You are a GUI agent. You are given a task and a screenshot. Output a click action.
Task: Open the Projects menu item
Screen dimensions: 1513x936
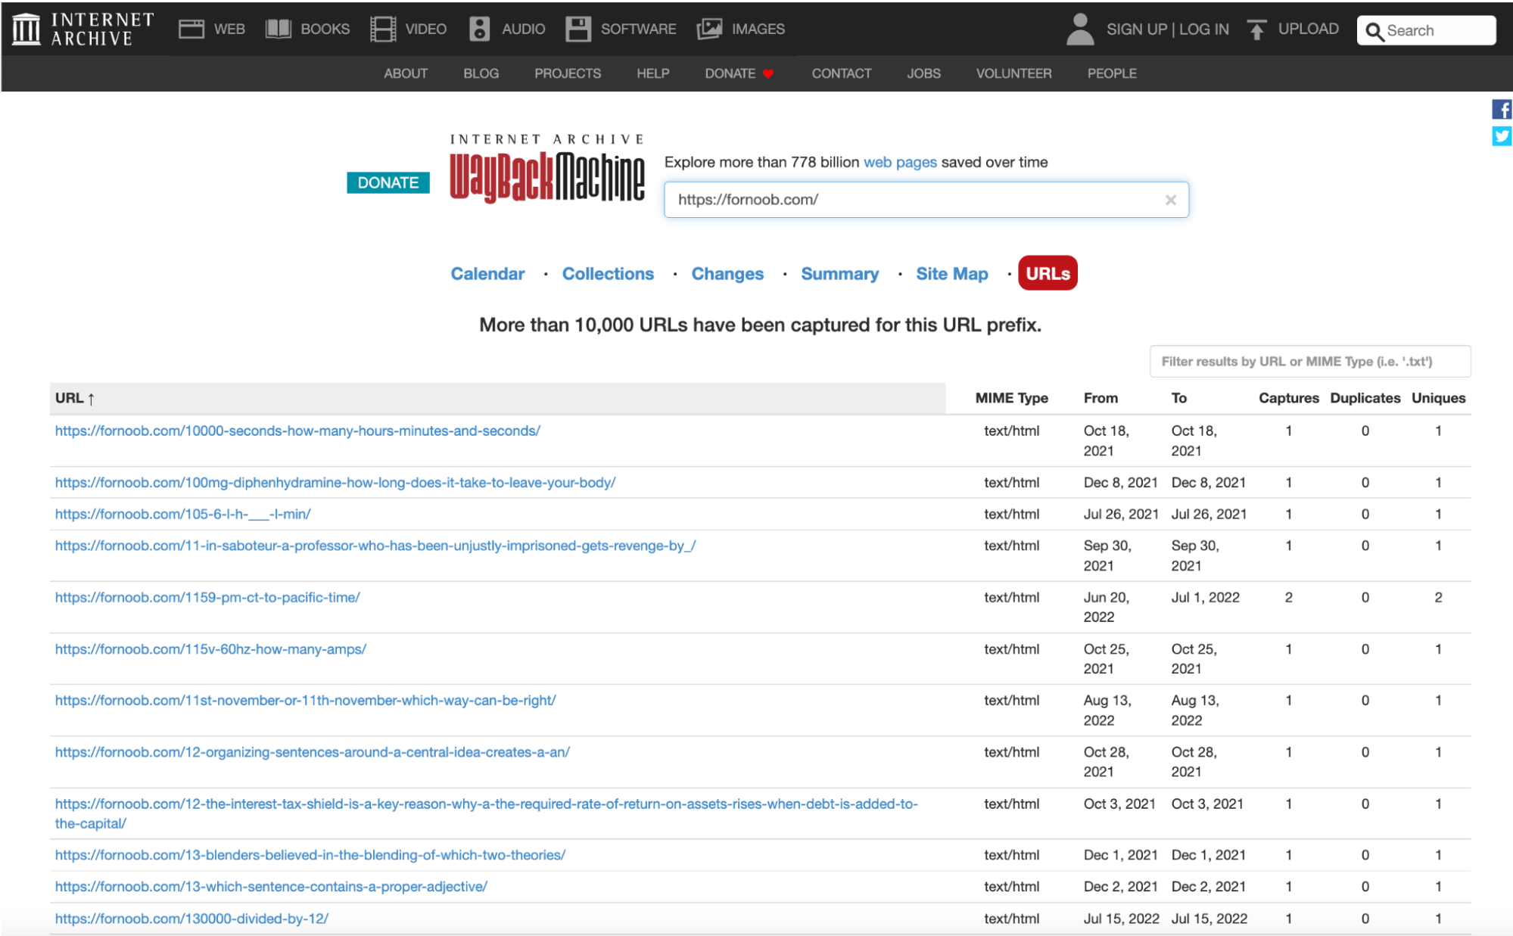click(568, 73)
